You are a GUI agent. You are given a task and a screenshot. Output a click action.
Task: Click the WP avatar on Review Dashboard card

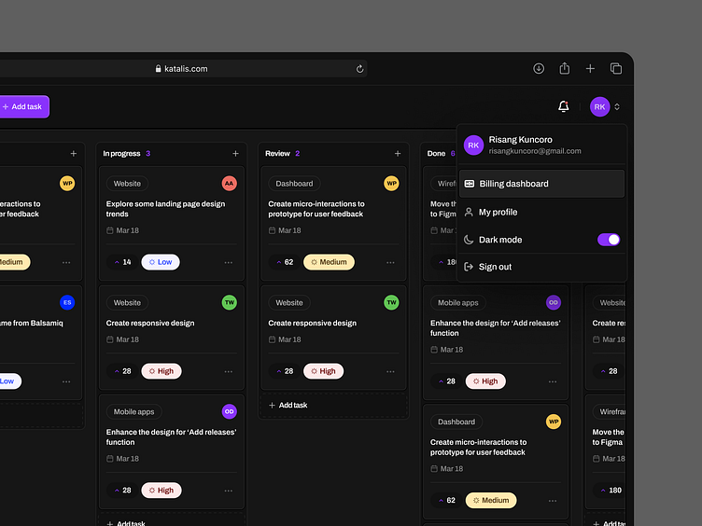click(x=391, y=184)
